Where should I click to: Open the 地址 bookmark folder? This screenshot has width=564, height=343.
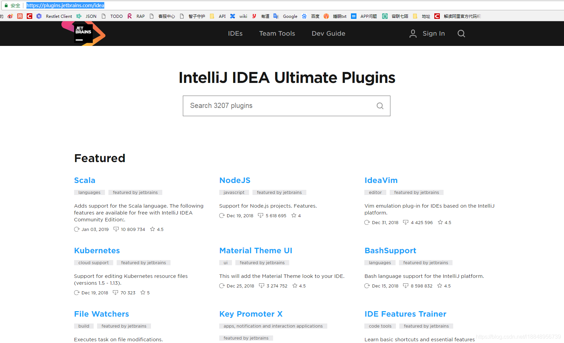[421, 16]
